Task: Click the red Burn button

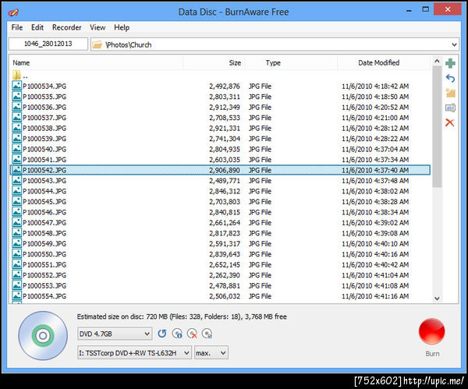Action: 431,331
